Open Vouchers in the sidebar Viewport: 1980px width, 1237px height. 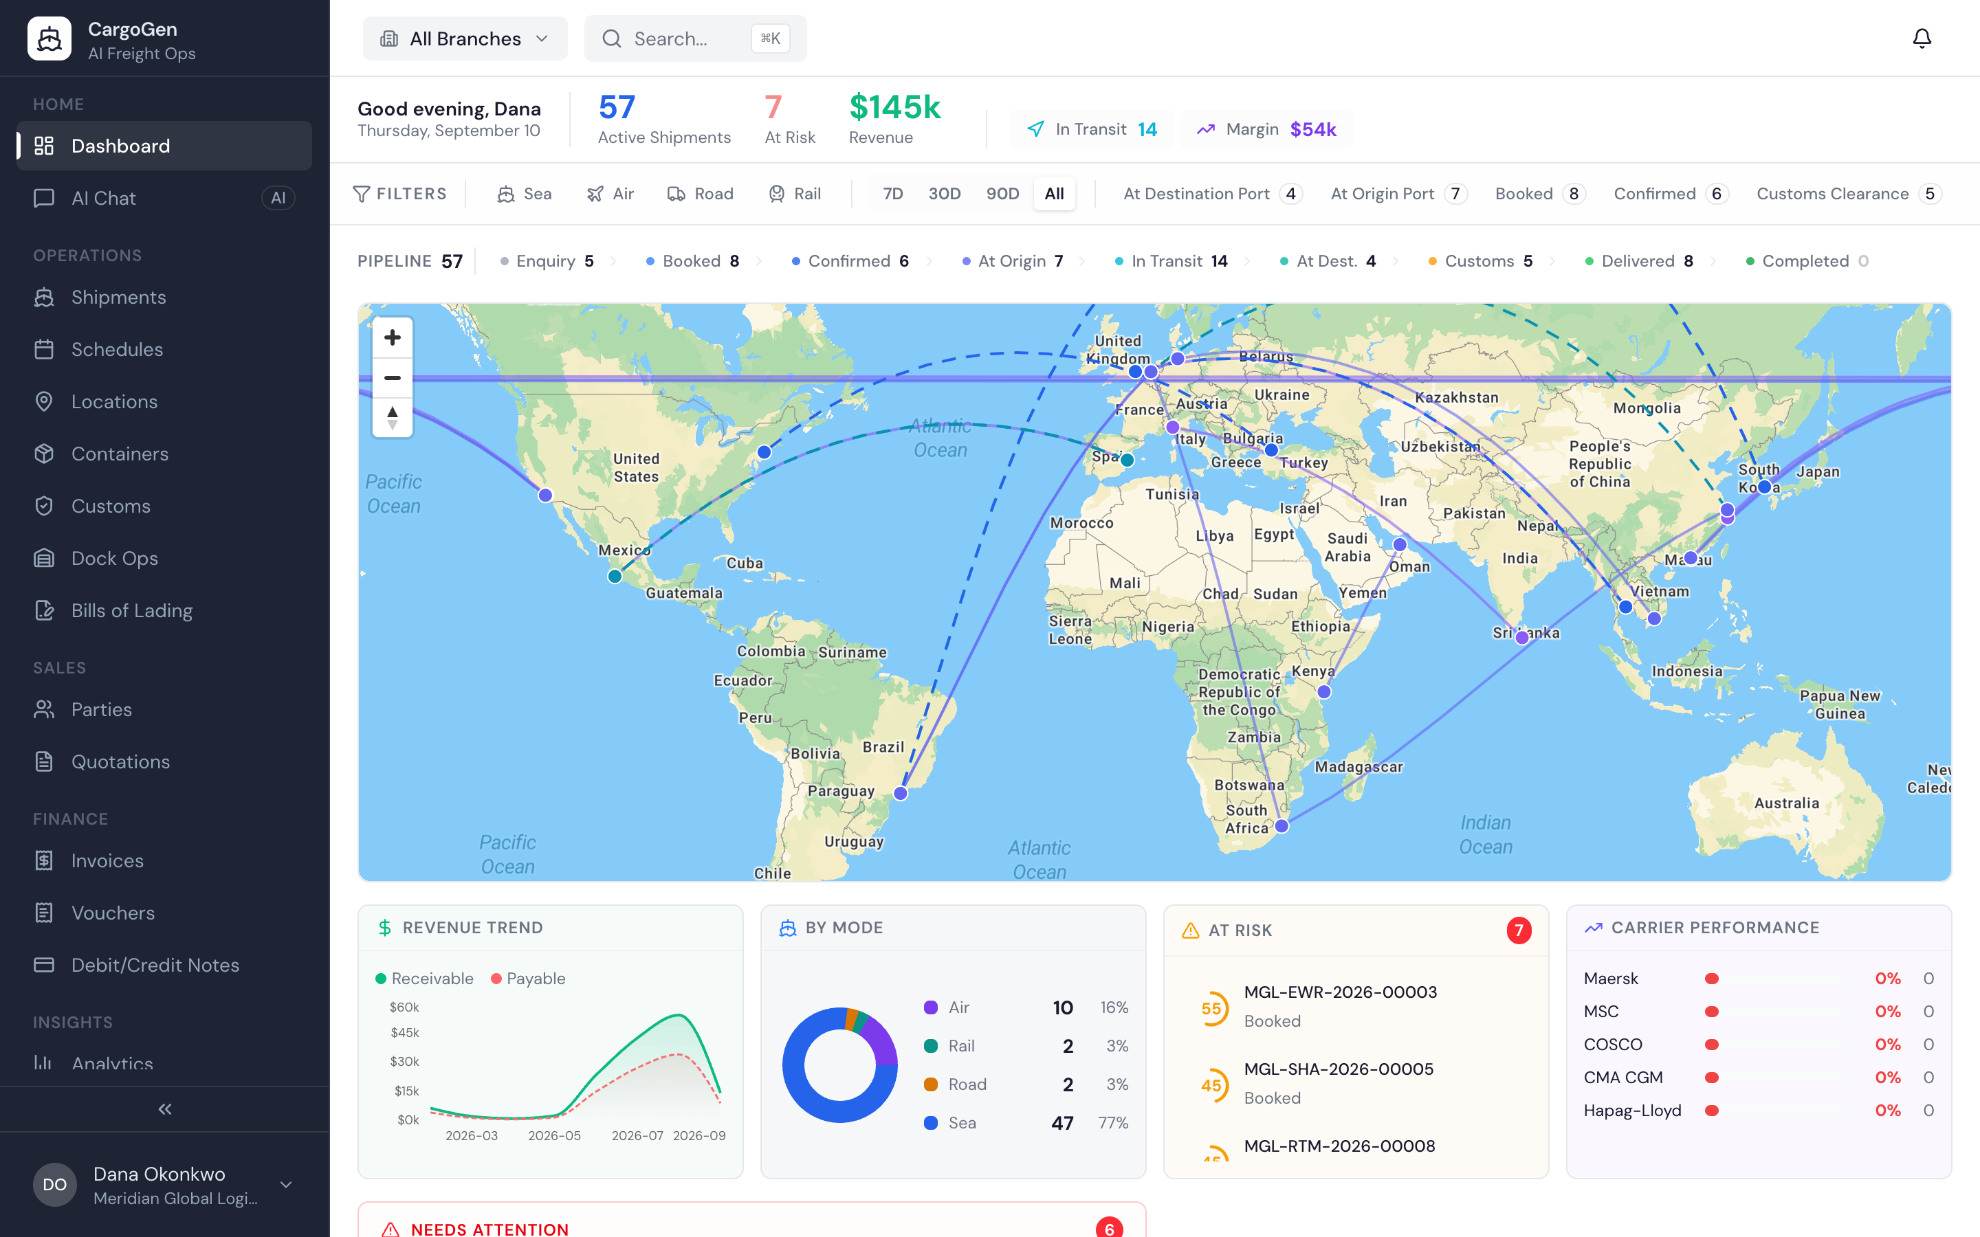(164, 913)
